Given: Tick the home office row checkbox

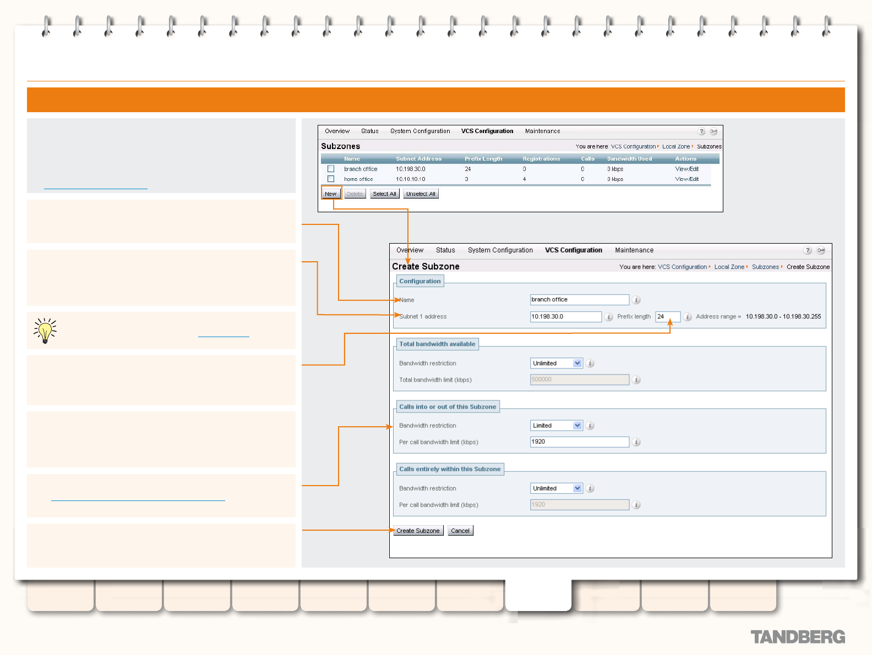Looking at the screenshot, I should click(331, 179).
